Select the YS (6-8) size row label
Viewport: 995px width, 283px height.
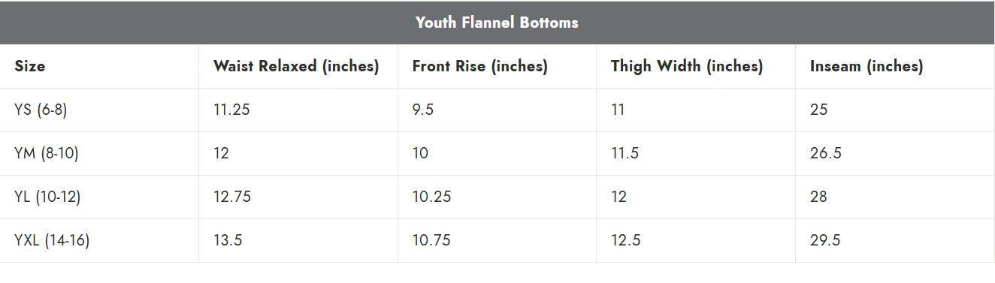click(41, 110)
